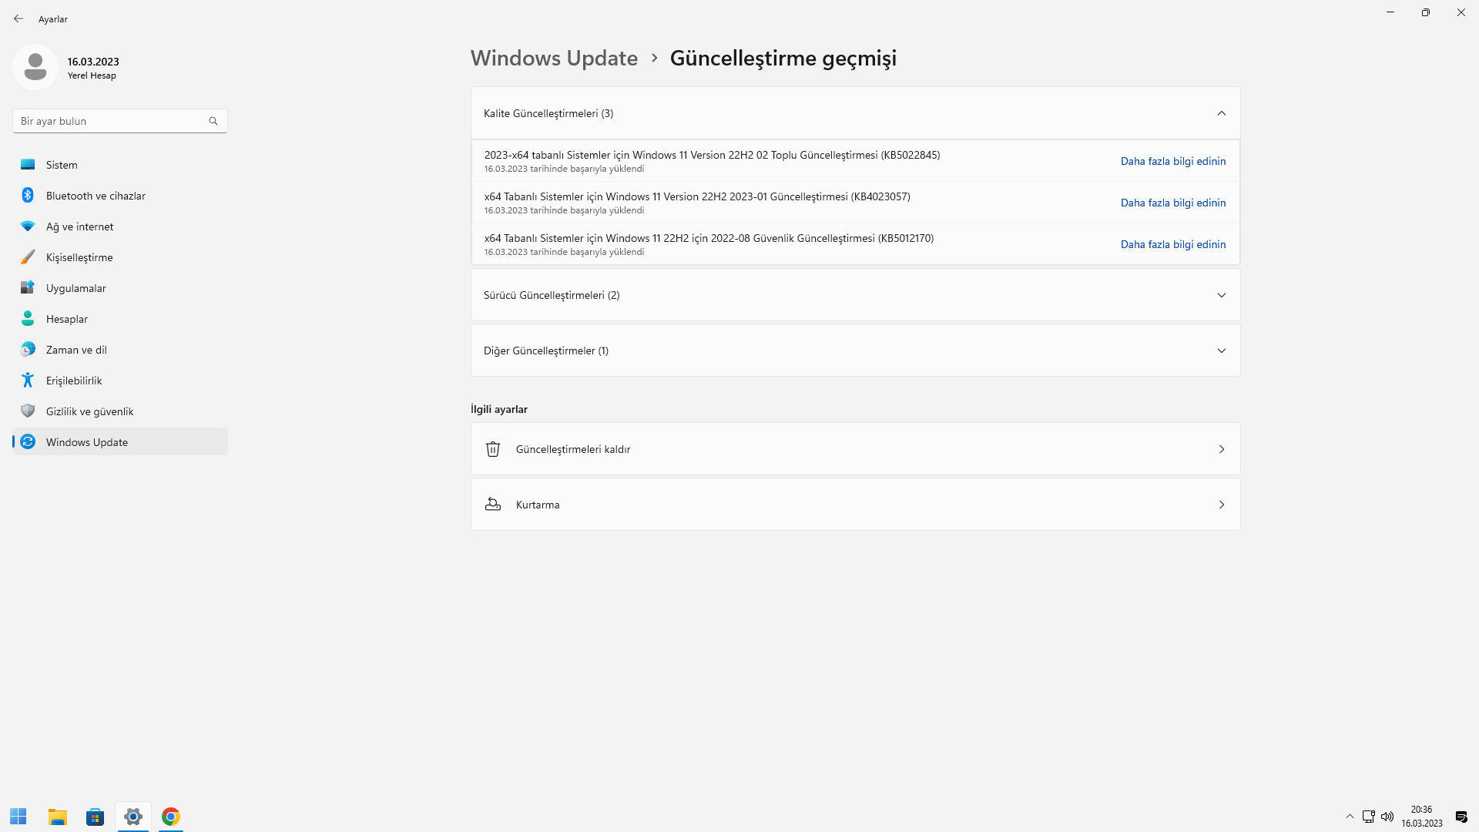The height and width of the screenshot is (832, 1479).
Task: Open Microsoft Store from the taskbar
Action: (96, 817)
